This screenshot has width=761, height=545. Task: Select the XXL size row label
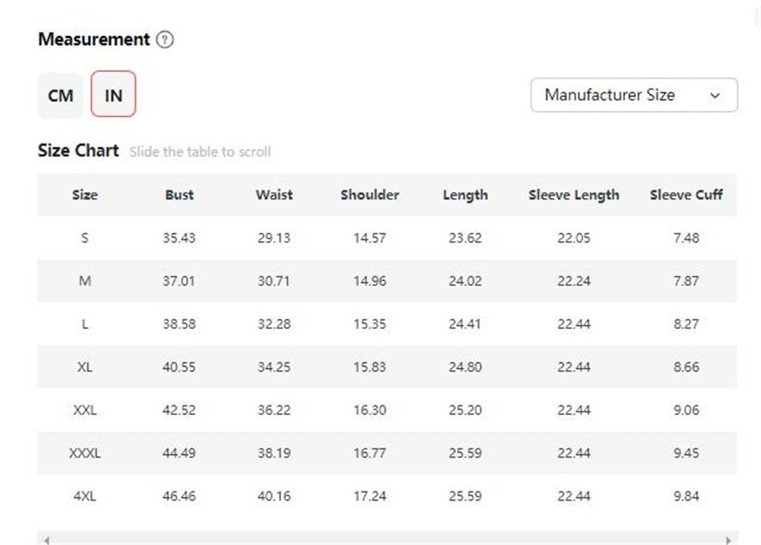pos(85,410)
